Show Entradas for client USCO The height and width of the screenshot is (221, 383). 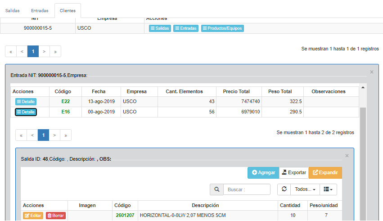coord(185,28)
